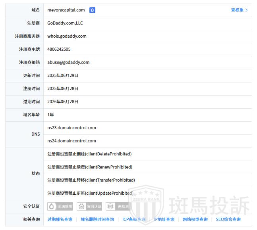This screenshot has height=230, width=257.
Task: Open 网站权重查询 link
Action: (195, 219)
